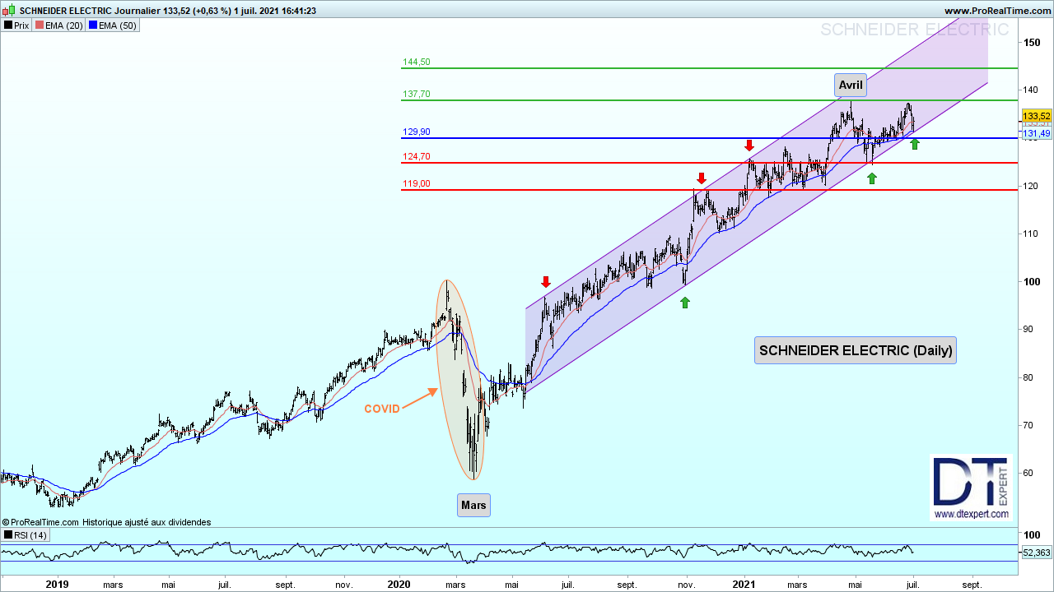Viewport: 1054px width, 592px height.
Task: Select the EMA (50) indicator label
Action: 117,25
